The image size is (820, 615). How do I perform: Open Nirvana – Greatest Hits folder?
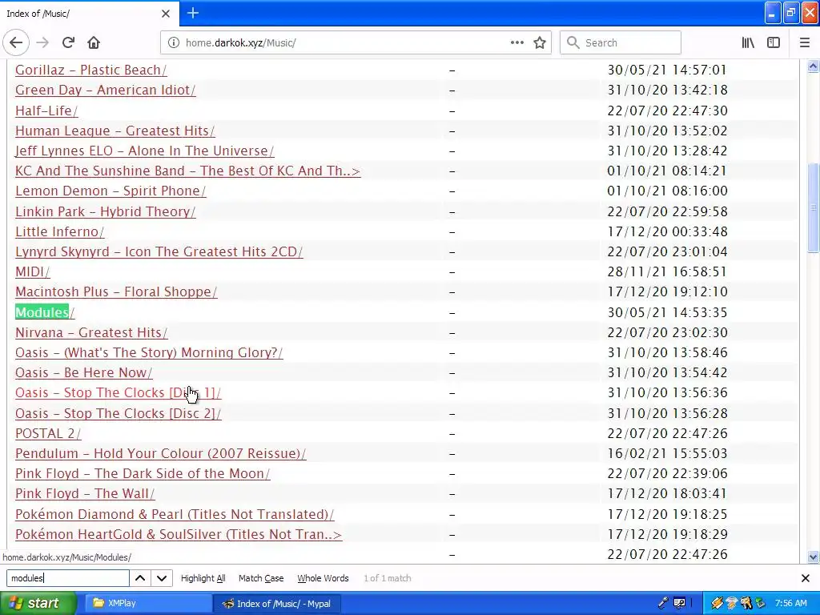[91, 332]
